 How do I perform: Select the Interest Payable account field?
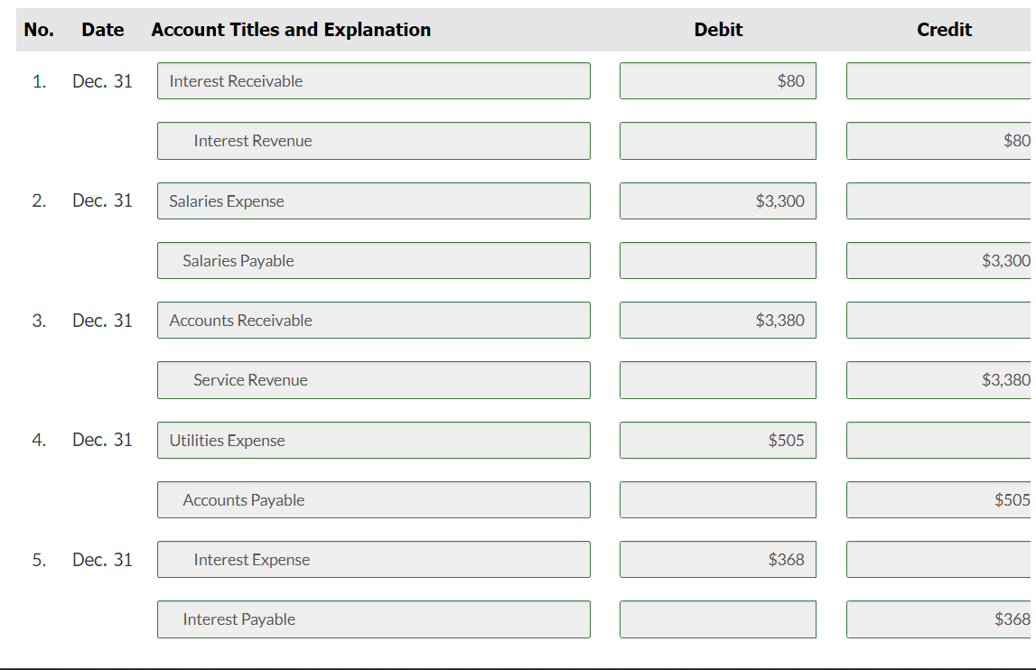click(x=373, y=619)
